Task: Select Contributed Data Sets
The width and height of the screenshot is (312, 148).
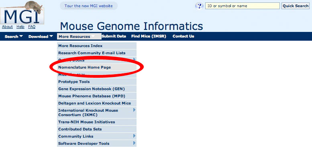Action: 97,129
